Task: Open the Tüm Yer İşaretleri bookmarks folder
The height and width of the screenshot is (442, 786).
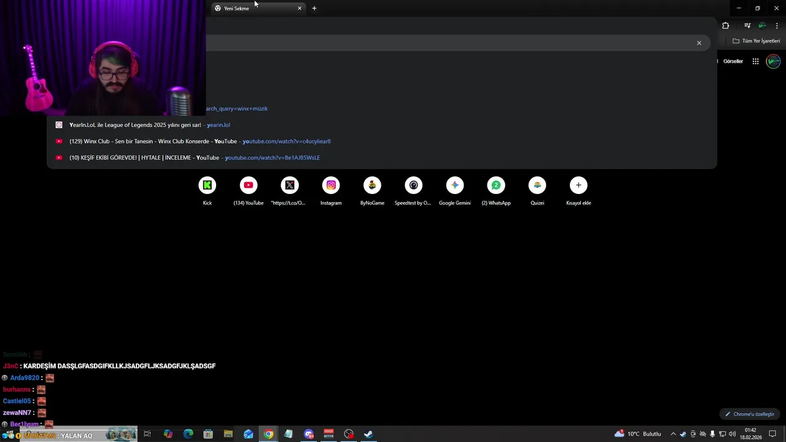Action: pyautogui.click(x=756, y=41)
